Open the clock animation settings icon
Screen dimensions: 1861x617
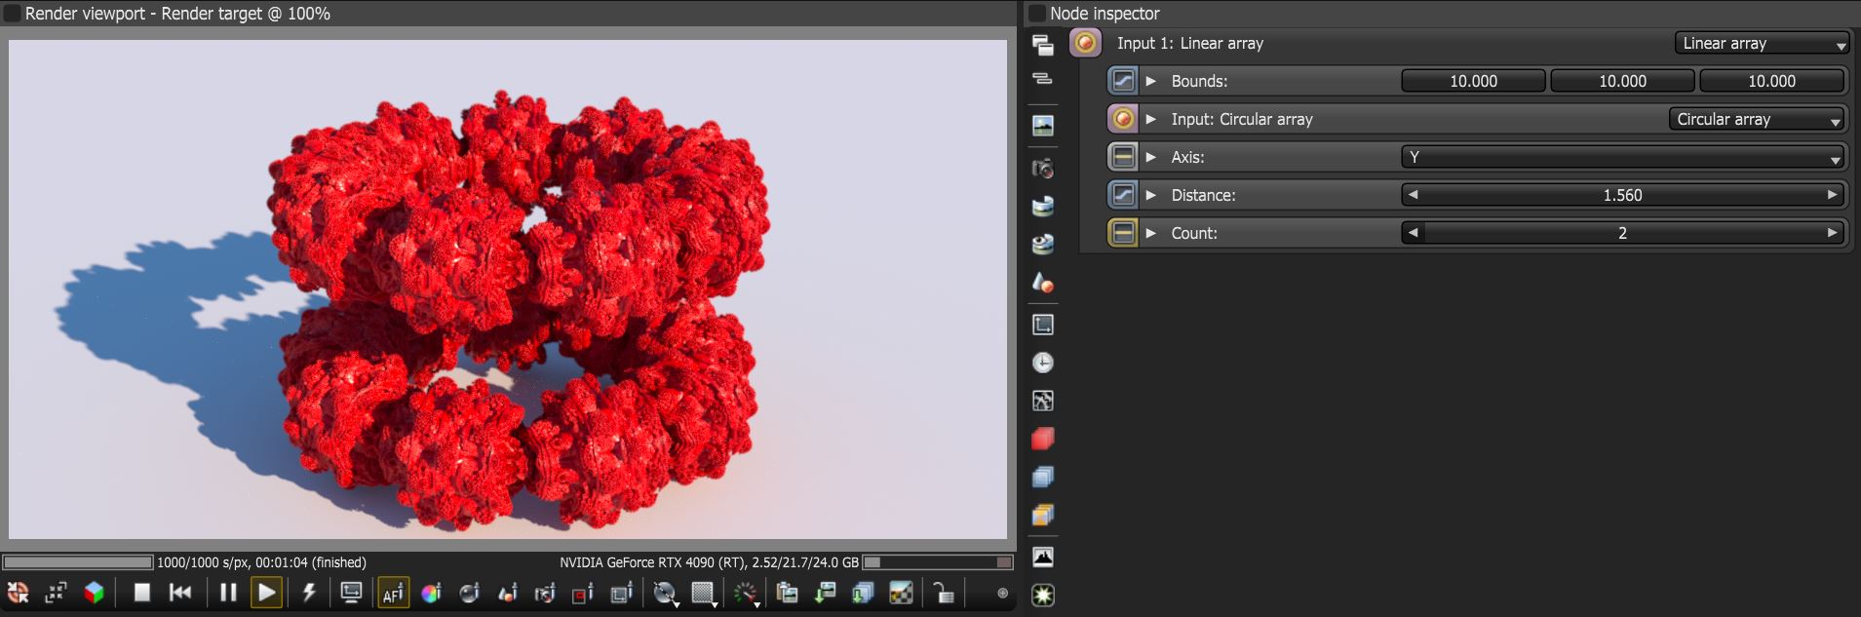[1043, 363]
